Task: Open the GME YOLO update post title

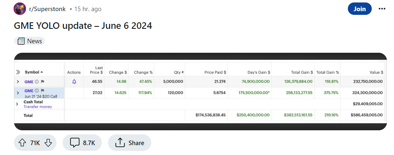Action: point(83,26)
